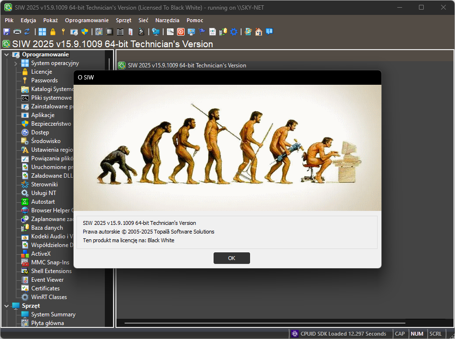Select Aplikacje in the tree
The height and width of the screenshot is (339, 455).
(43, 115)
